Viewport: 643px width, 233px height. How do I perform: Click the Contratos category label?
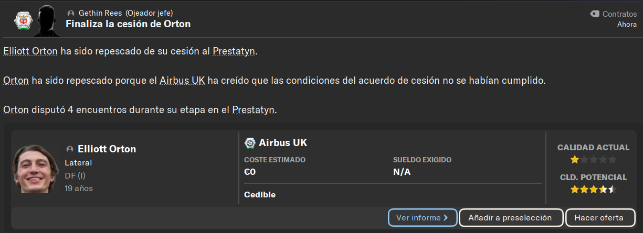pos(619,14)
